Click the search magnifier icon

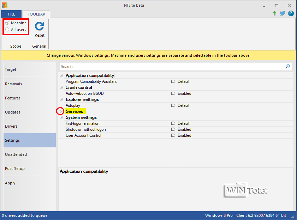[287, 66]
